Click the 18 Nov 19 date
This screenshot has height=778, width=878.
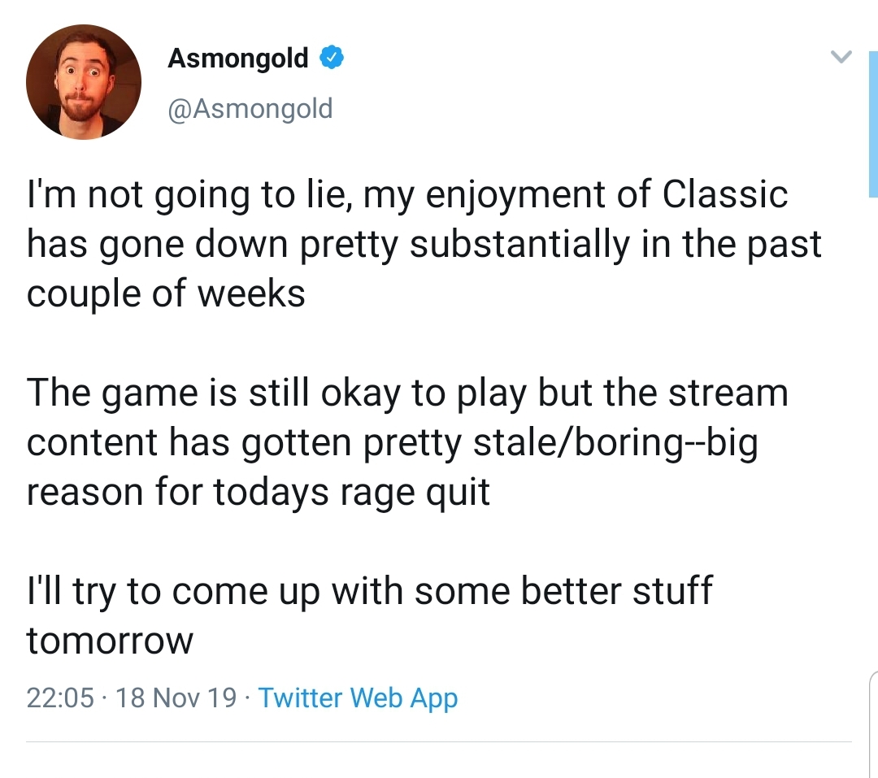point(176,698)
